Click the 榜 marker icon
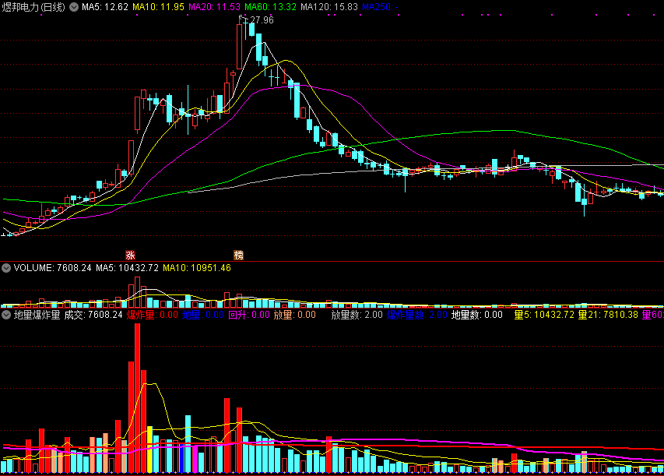This screenshot has width=664, height=476. point(239,255)
